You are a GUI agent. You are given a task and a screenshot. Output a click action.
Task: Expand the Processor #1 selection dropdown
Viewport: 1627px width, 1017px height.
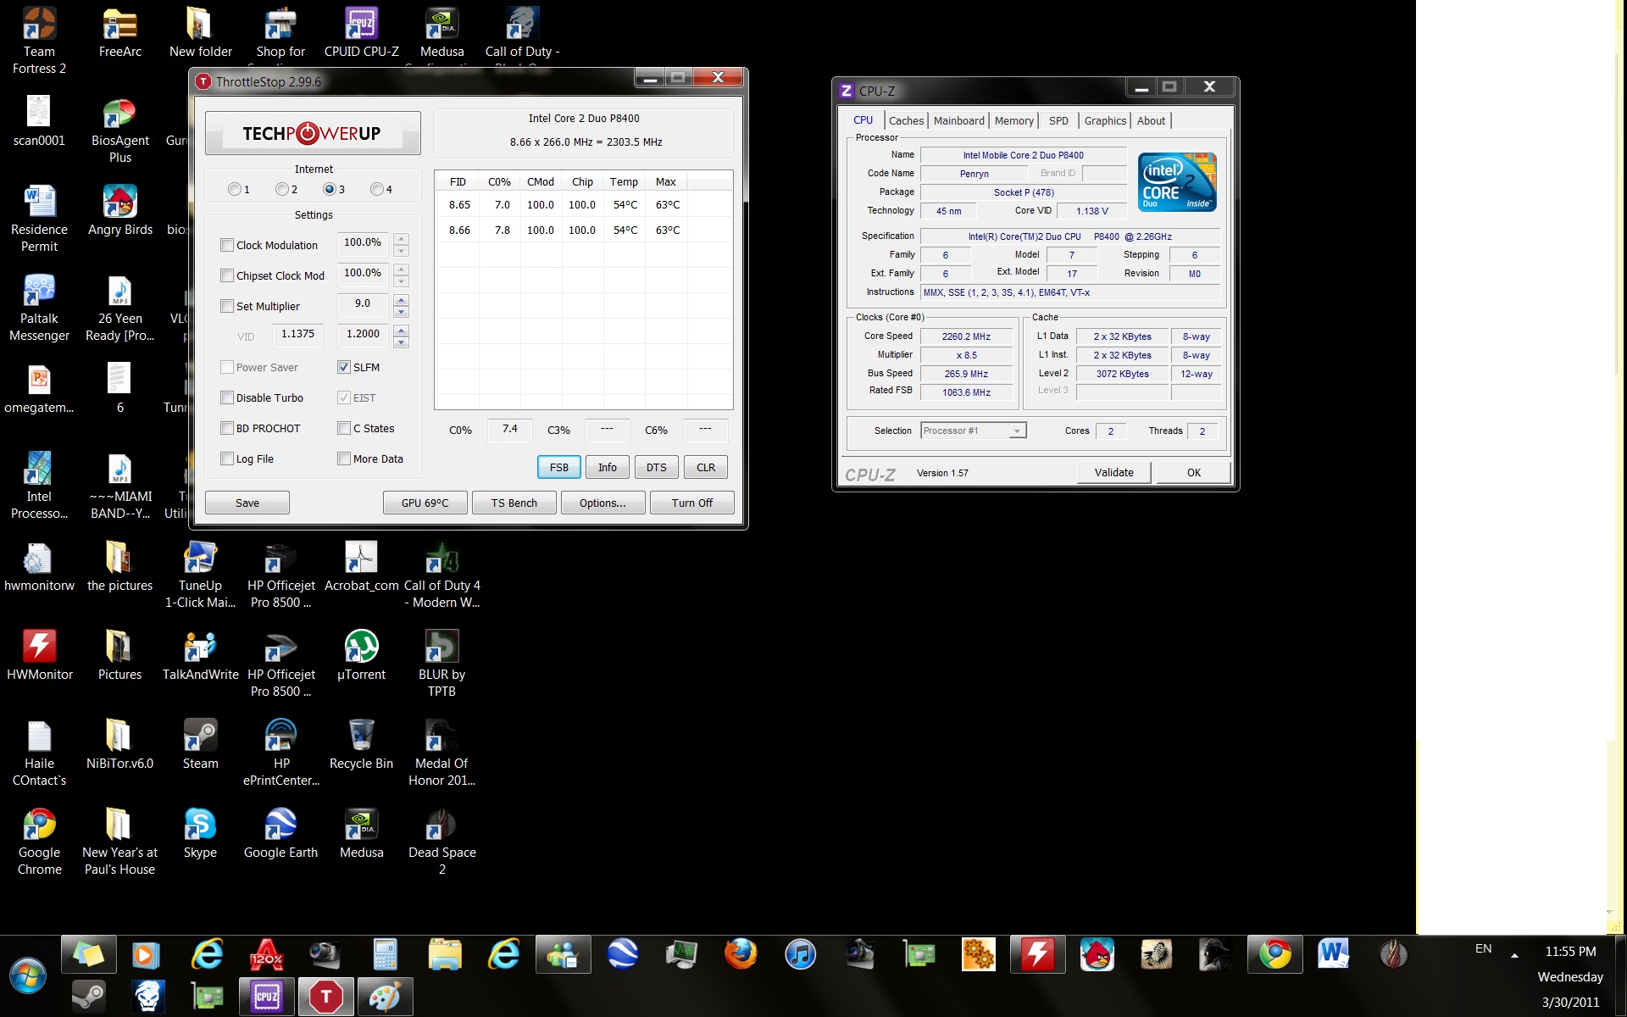1016,431
